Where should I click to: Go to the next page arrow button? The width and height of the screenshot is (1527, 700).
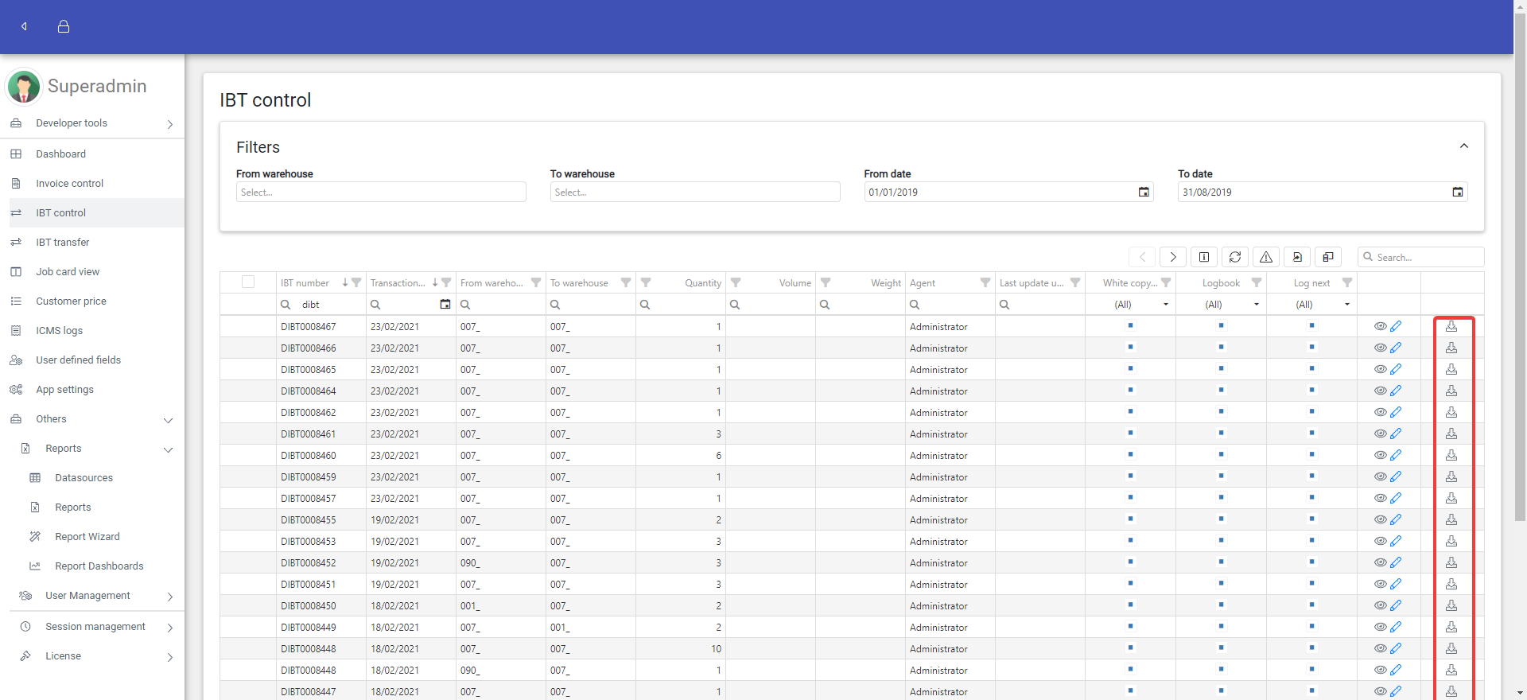point(1172,257)
